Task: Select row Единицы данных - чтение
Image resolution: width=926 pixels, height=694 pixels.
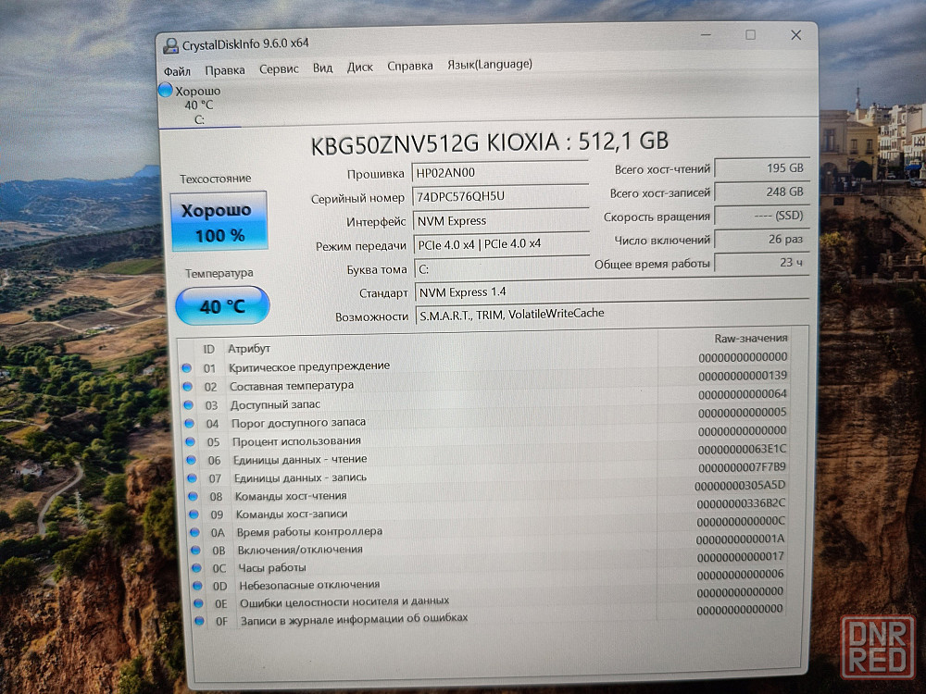Action: (x=487, y=454)
